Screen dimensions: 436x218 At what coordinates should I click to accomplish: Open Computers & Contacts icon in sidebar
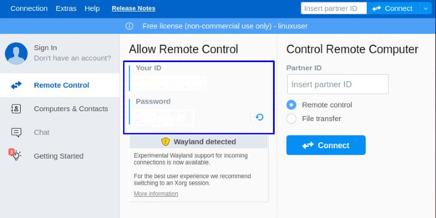[x=16, y=109]
